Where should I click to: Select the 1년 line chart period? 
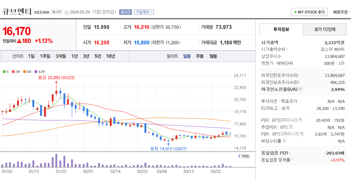74,56
